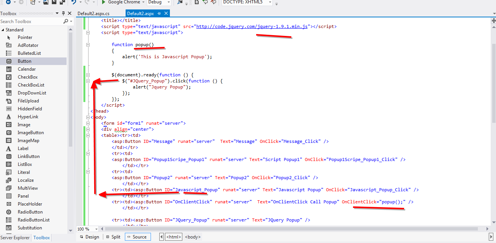Viewport: 496px width, 243px height.
Task: Select the MultiView control in the Toolbox
Action: click(33, 188)
